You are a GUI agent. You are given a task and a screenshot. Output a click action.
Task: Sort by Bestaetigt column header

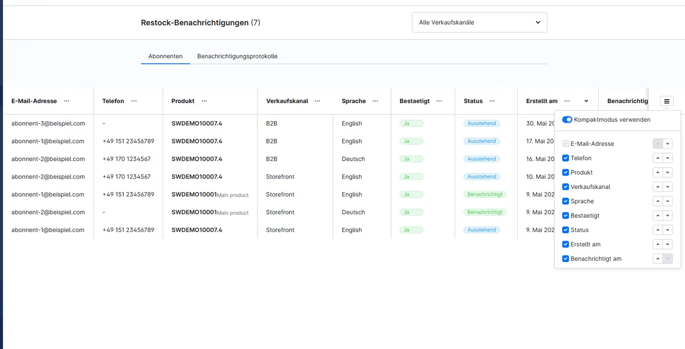point(415,101)
